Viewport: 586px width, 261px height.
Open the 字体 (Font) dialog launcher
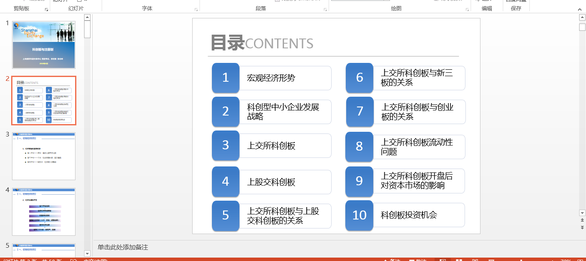(196, 9)
